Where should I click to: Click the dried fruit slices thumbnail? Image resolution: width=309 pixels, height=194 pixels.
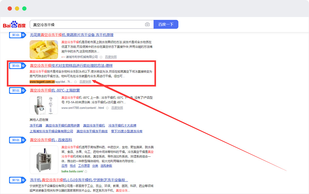[x=44, y=50]
